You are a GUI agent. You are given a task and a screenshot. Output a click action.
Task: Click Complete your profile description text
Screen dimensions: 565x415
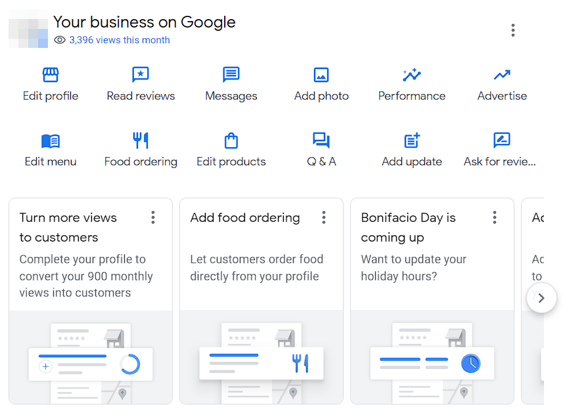pos(86,276)
